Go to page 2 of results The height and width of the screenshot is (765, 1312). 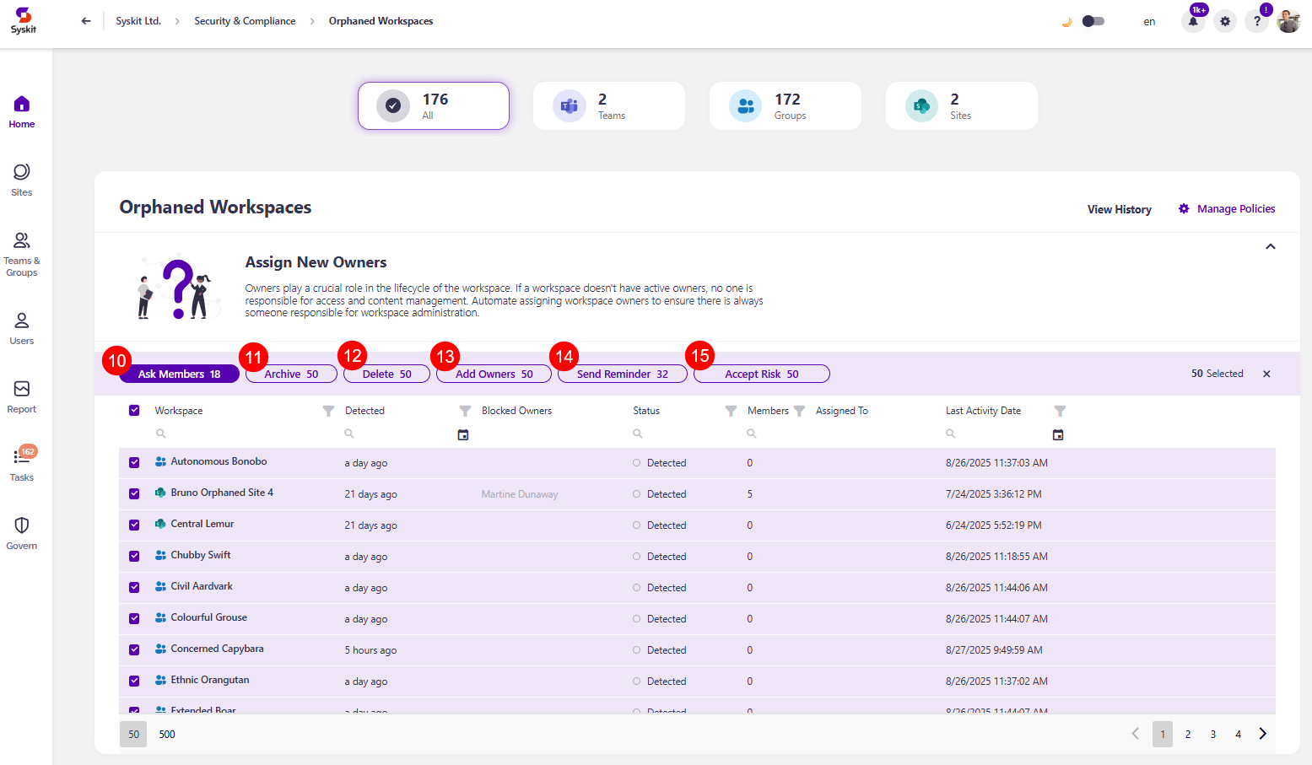[1187, 735]
